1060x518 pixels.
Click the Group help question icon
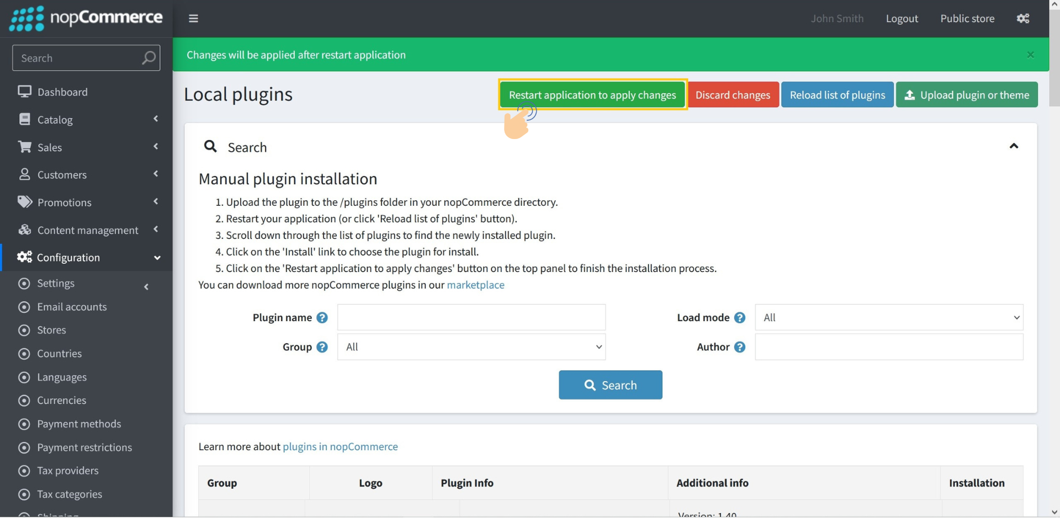click(x=322, y=347)
